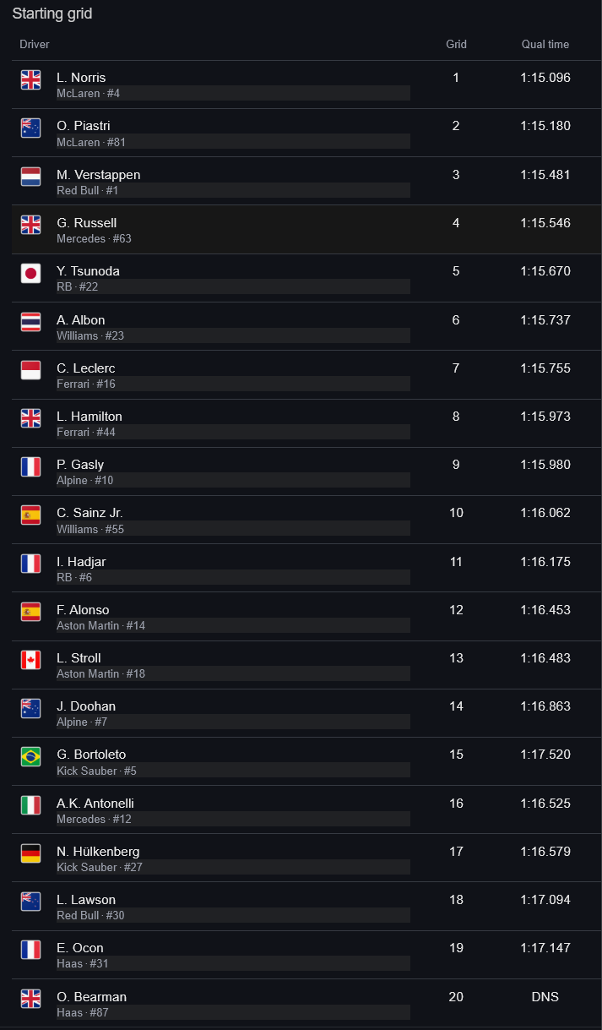
Task: Click the Japanese flag beside Y. Tsunoda
Action: coord(30,273)
